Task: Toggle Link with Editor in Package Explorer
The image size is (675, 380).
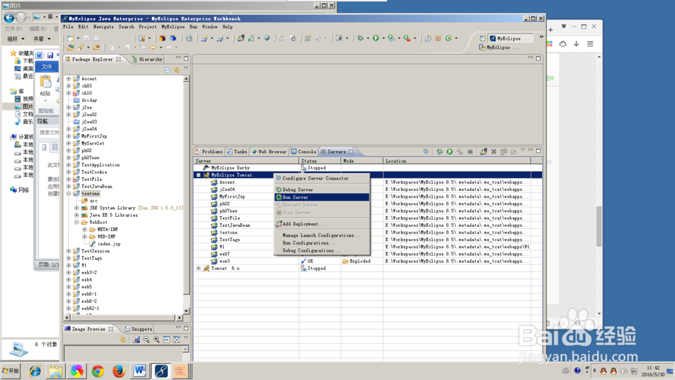Action: pos(176,70)
